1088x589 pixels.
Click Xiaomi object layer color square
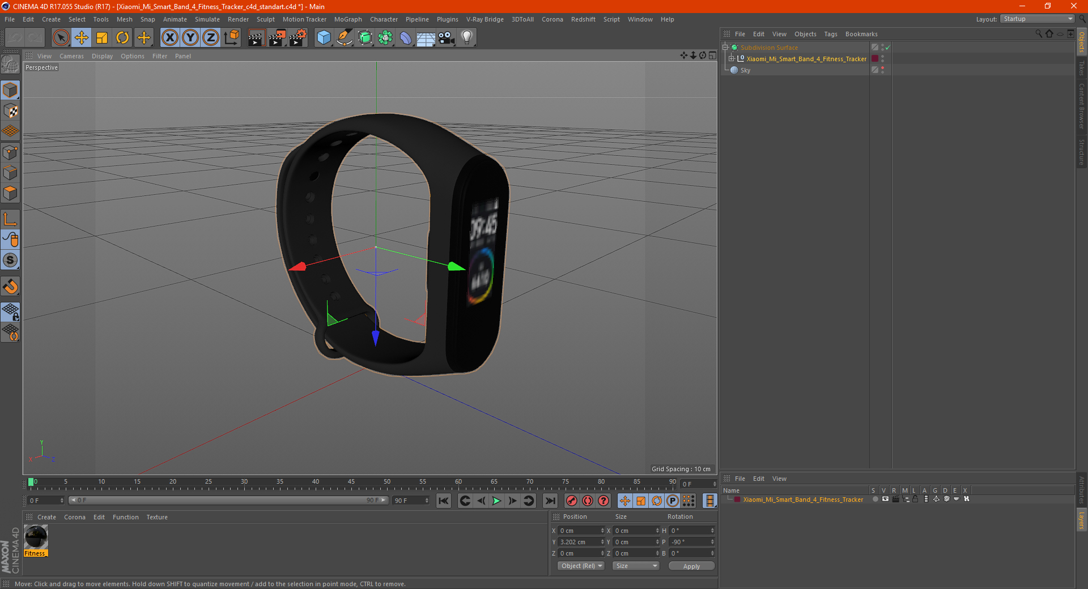click(x=875, y=59)
